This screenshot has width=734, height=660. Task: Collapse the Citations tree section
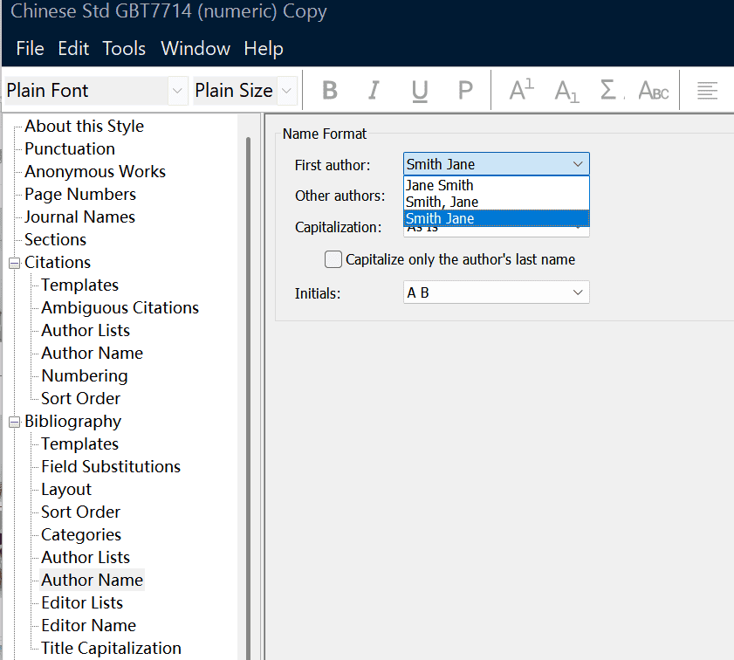coord(14,263)
